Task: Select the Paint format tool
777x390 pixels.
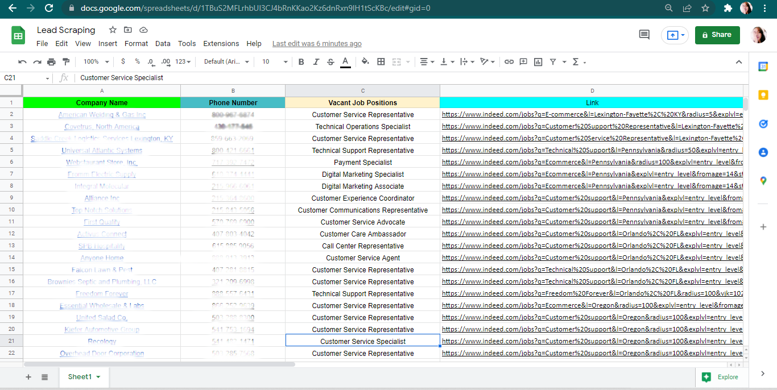Action: [x=66, y=62]
